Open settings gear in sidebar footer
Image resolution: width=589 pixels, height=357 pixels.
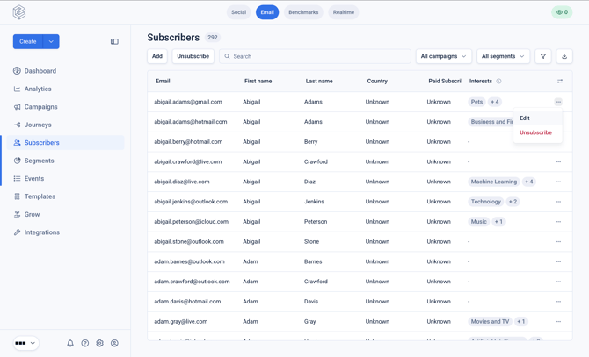pyautogui.click(x=99, y=343)
